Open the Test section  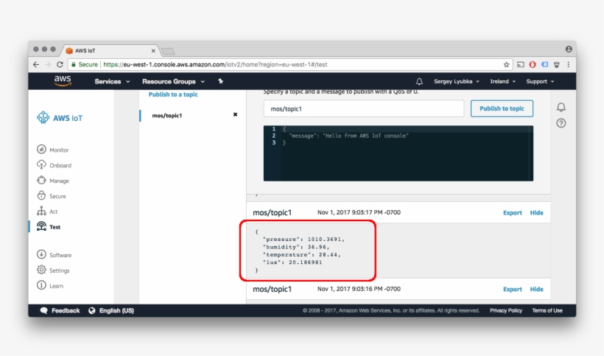55,227
